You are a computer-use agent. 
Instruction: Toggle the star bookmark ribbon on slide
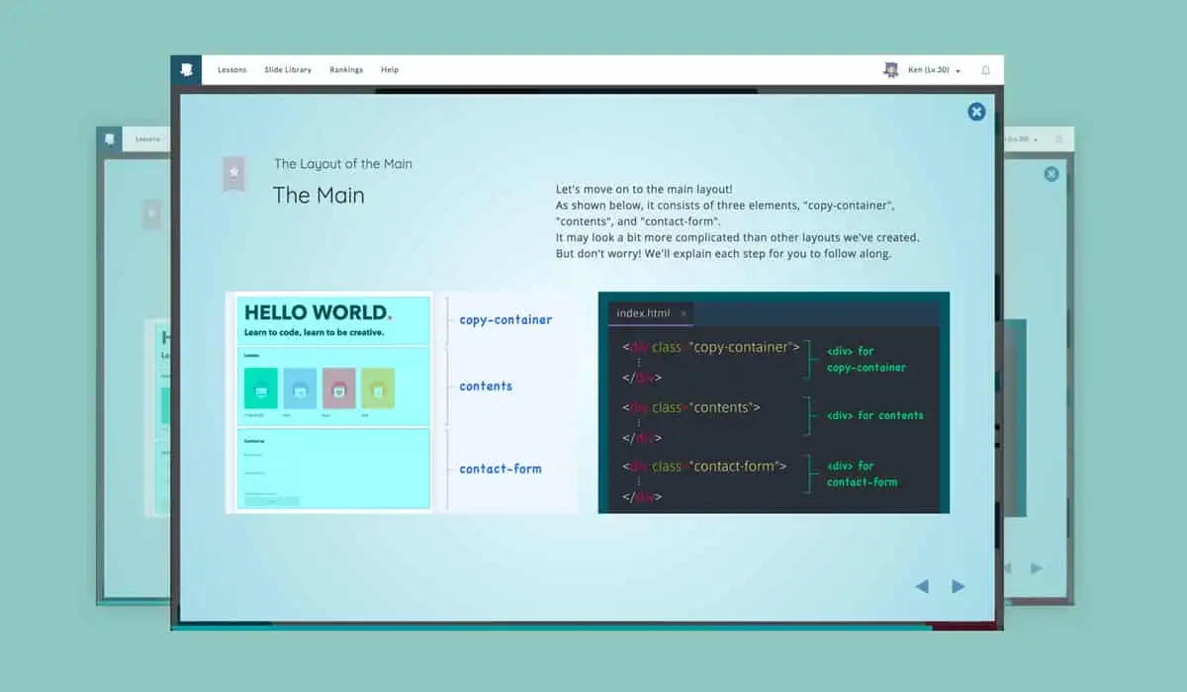tap(233, 173)
